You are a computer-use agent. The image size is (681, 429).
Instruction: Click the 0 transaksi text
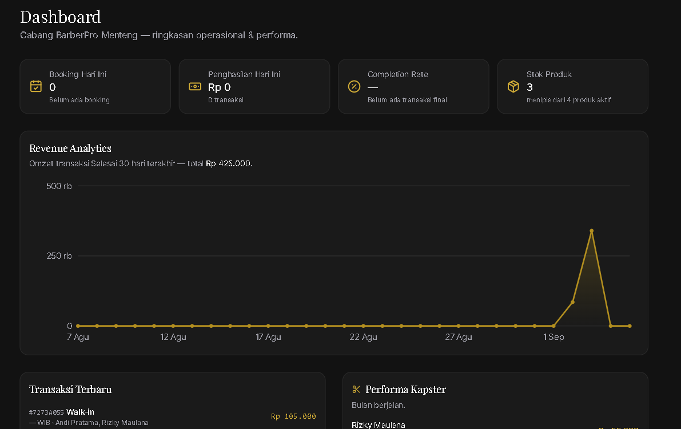(226, 100)
